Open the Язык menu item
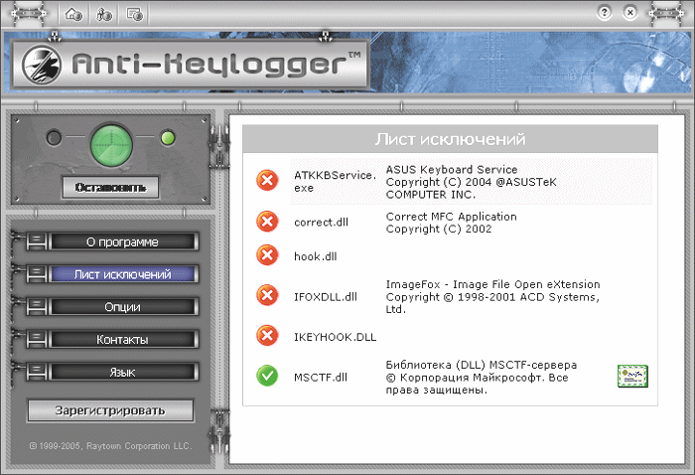Screen dimensions: 695x475 coord(123,373)
